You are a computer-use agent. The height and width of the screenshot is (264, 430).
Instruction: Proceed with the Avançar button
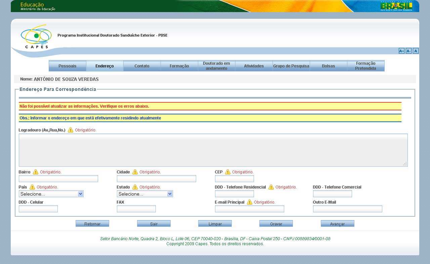(x=338, y=224)
